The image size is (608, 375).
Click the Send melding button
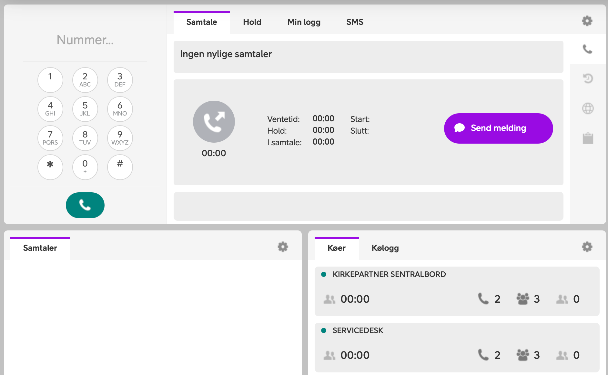(498, 128)
